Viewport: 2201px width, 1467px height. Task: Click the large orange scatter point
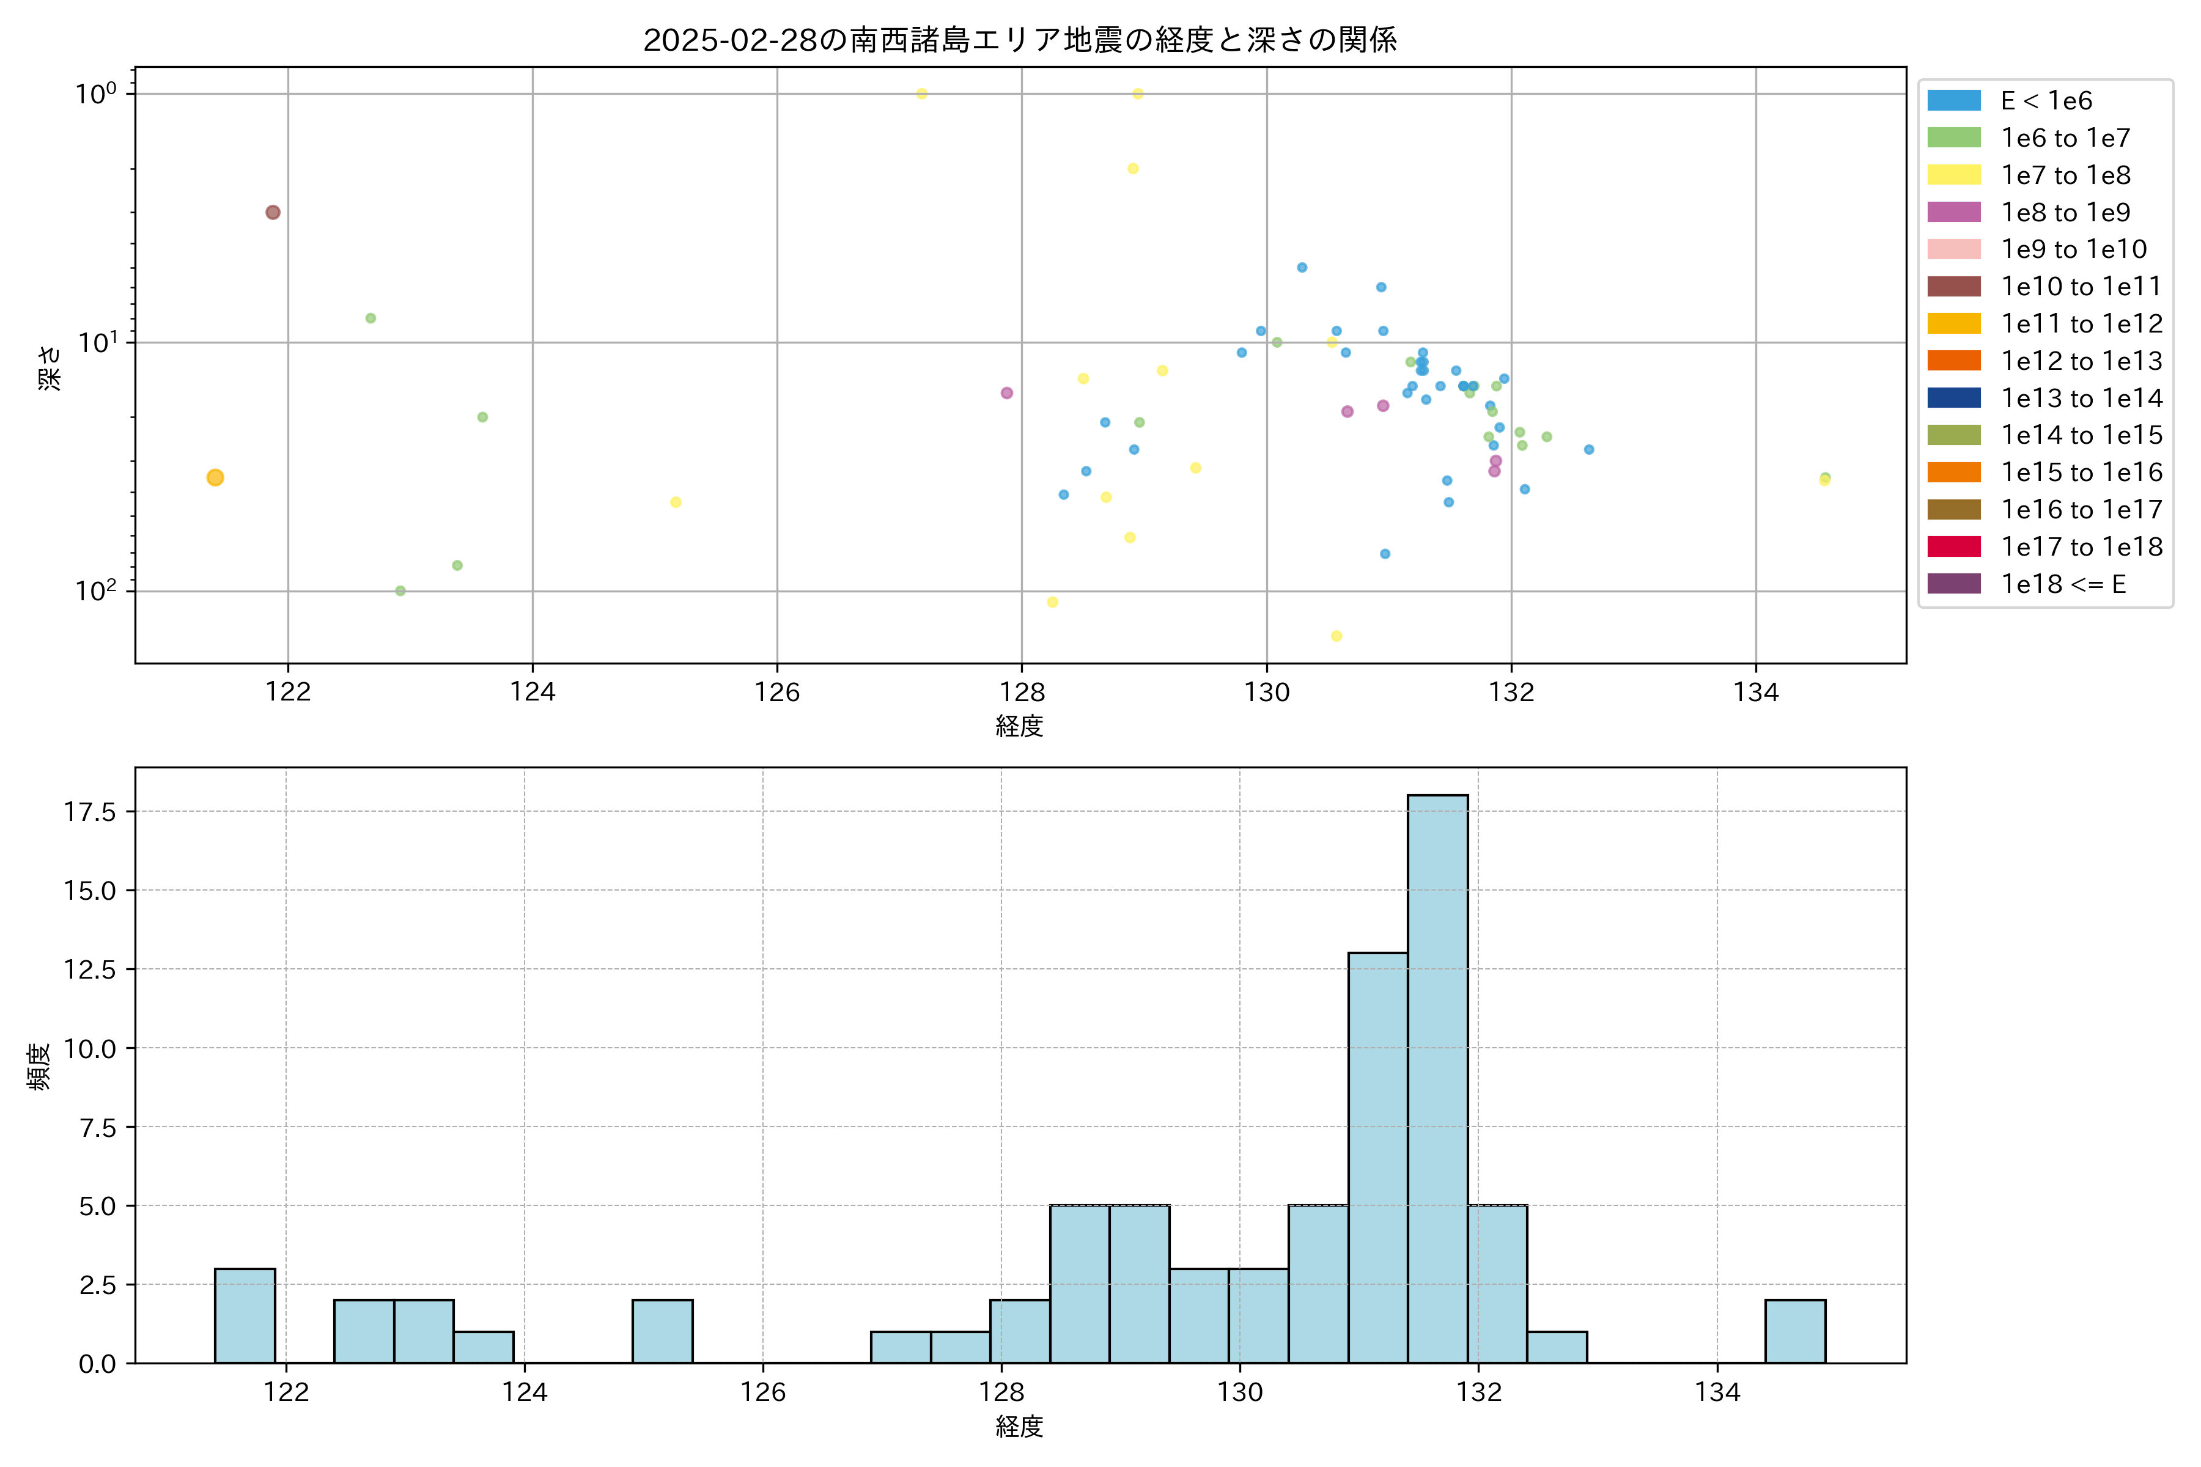coord(215,478)
